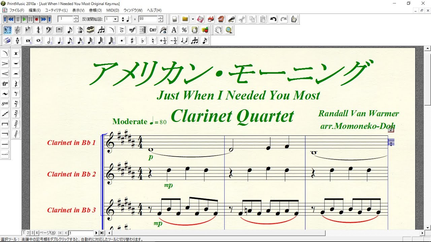Increase tempo with spinner up arrow
The height and width of the screenshot is (242, 431).
(x=161, y=17)
